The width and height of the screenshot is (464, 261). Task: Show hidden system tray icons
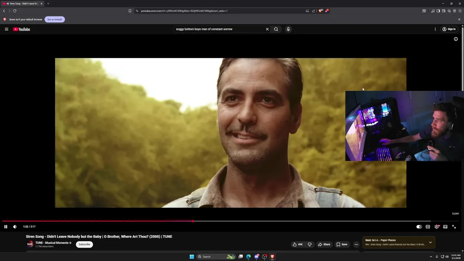coord(431,257)
